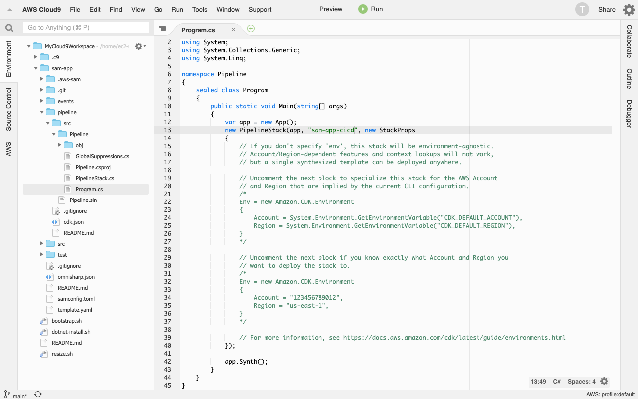Add new tab with plus icon
Viewport: 638px width, 399px height.
[251, 29]
